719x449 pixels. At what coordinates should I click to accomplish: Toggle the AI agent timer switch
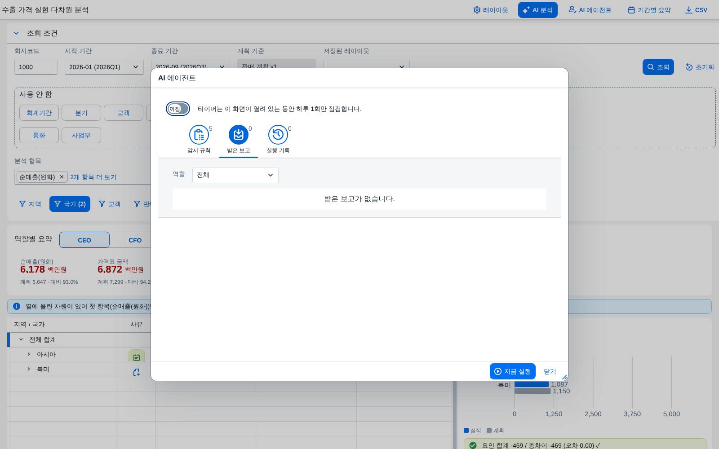point(178,109)
